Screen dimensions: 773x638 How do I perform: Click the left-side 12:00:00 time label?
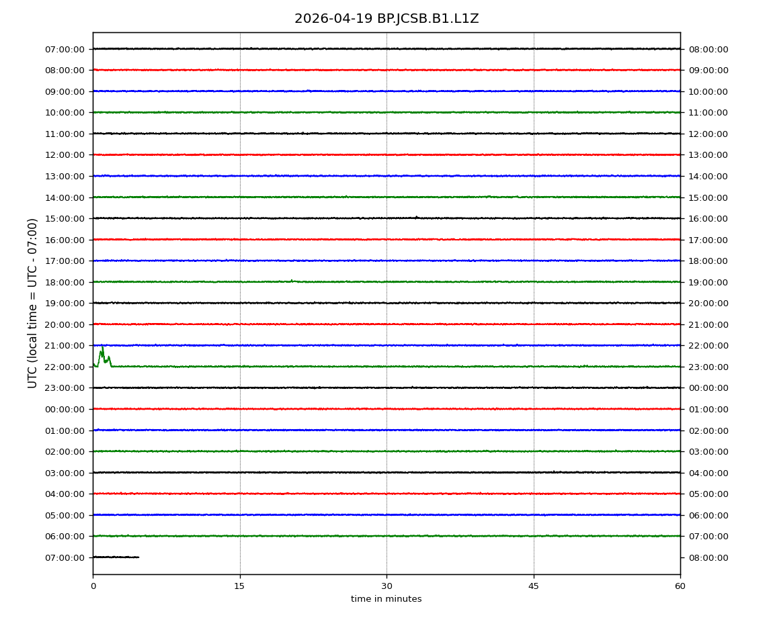click(65, 155)
